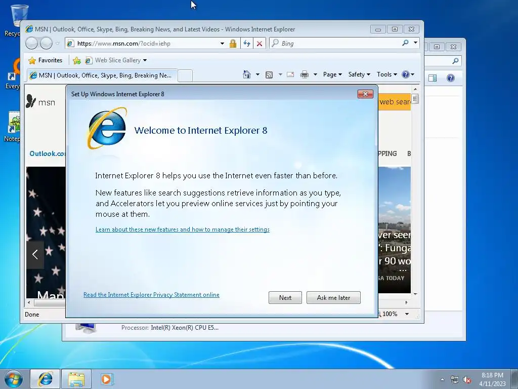Click the Outlook.com link on MSN page

47,153
